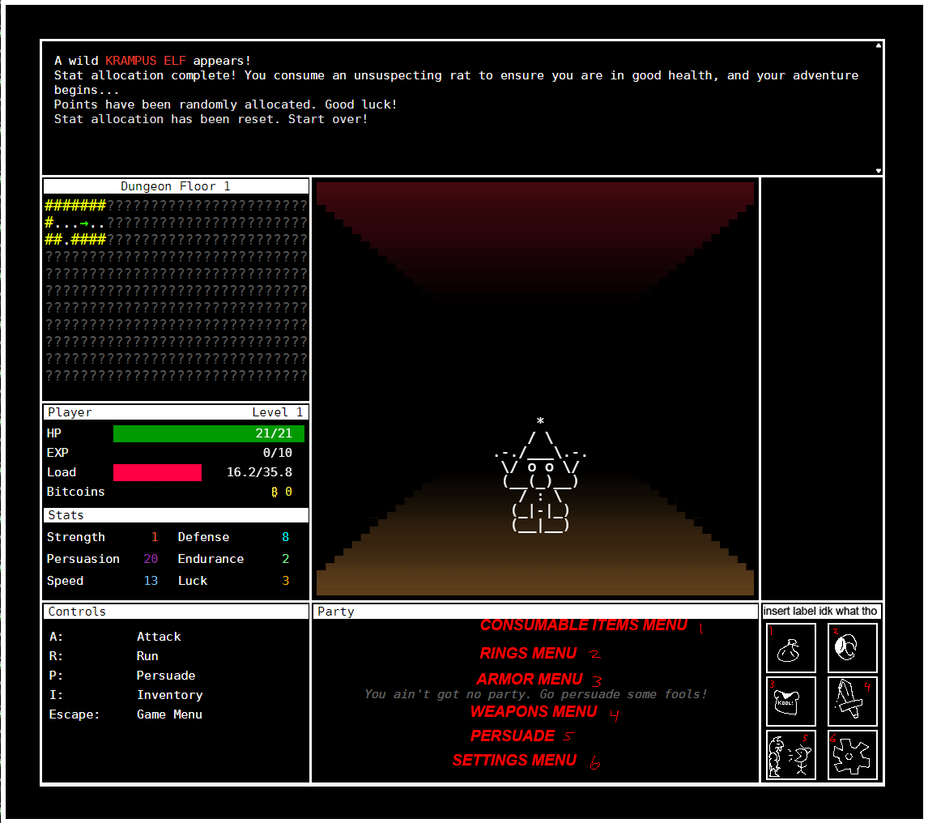Click the Party panel header
Image resolution: width=928 pixels, height=823 pixels.
[535, 612]
